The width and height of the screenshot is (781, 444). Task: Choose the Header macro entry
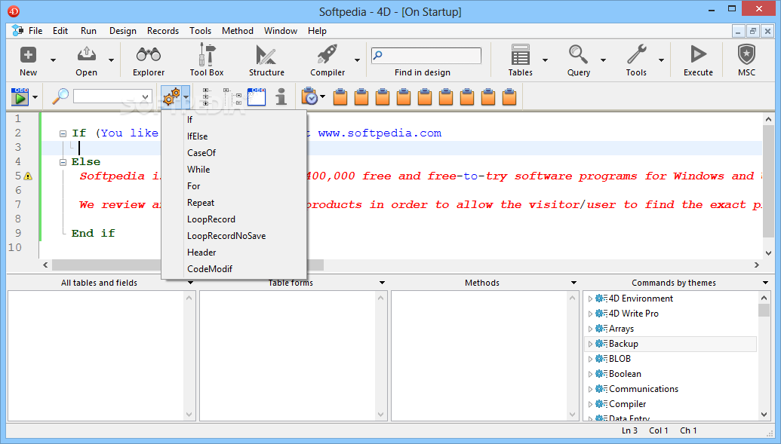pyautogui.click(x=234, y=253)
